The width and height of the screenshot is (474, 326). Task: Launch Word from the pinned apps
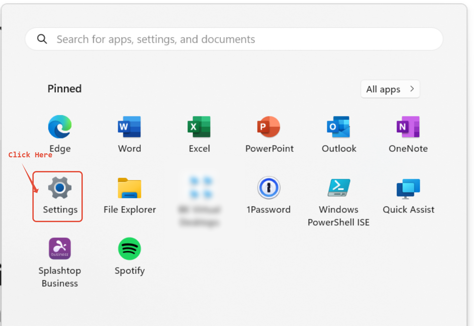pos(130,127)
